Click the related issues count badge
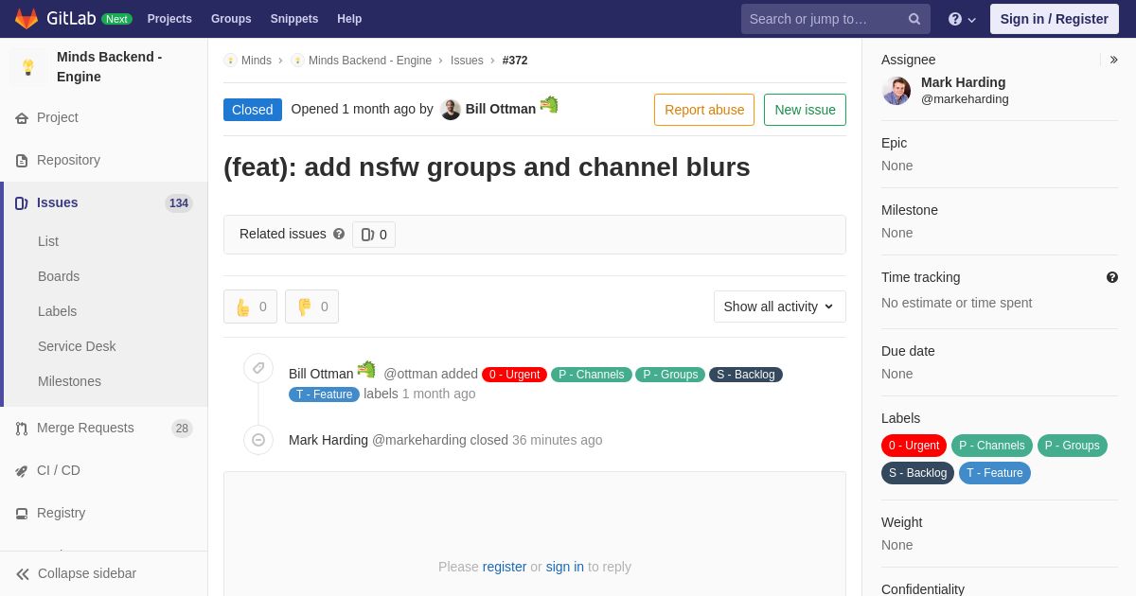Viewport: 1136px width, 596px height. tap(374, 235)
